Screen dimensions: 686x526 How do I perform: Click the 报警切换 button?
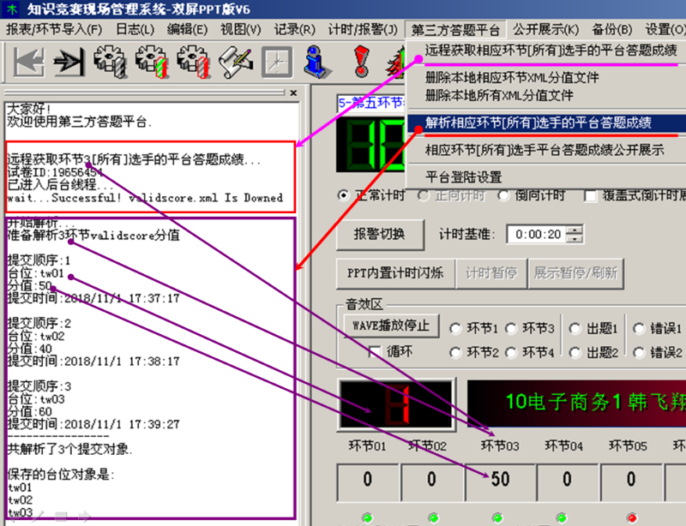click(x=376, y=234)
